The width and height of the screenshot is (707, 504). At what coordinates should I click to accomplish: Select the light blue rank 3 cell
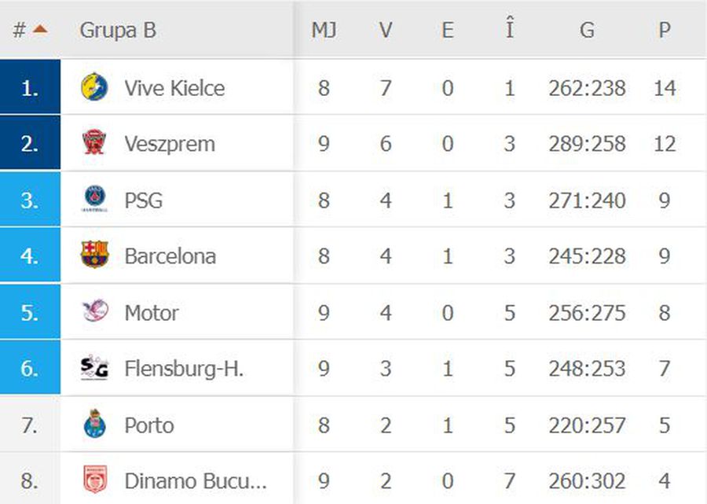tap(30, 199)
